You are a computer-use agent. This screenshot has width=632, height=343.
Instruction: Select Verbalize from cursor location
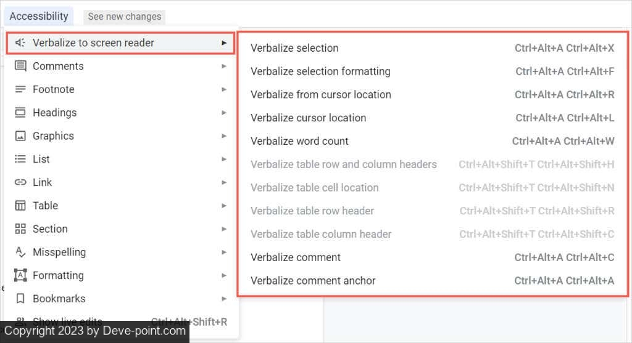click(320, 95)
